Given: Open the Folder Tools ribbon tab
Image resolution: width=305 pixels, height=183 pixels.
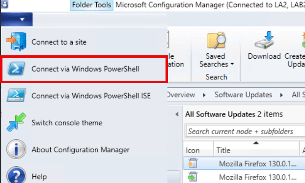Looking at the screenshot, I should pos(92,5).
